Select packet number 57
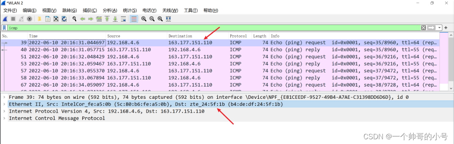This screenshot has height=144, width=454. pos(220,71)
